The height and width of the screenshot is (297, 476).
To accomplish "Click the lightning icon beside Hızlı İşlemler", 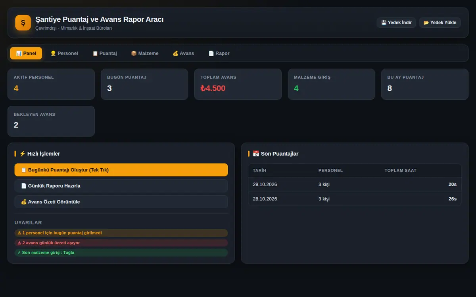I will (x=22, y=154).
